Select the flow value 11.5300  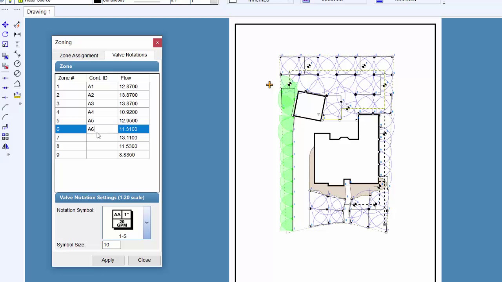click(133, 146)
